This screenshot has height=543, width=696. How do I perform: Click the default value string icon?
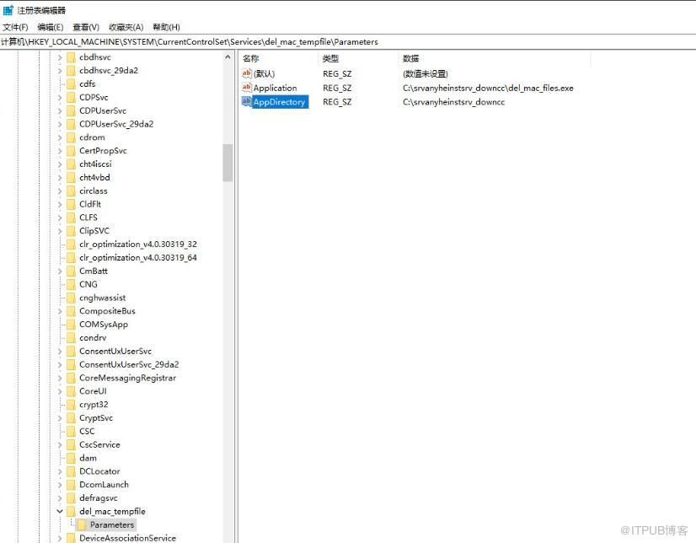point(246,73)
